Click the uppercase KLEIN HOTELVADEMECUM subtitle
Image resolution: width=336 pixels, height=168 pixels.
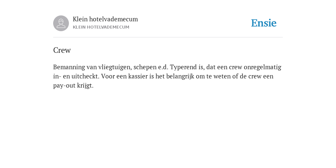[101, 27]
